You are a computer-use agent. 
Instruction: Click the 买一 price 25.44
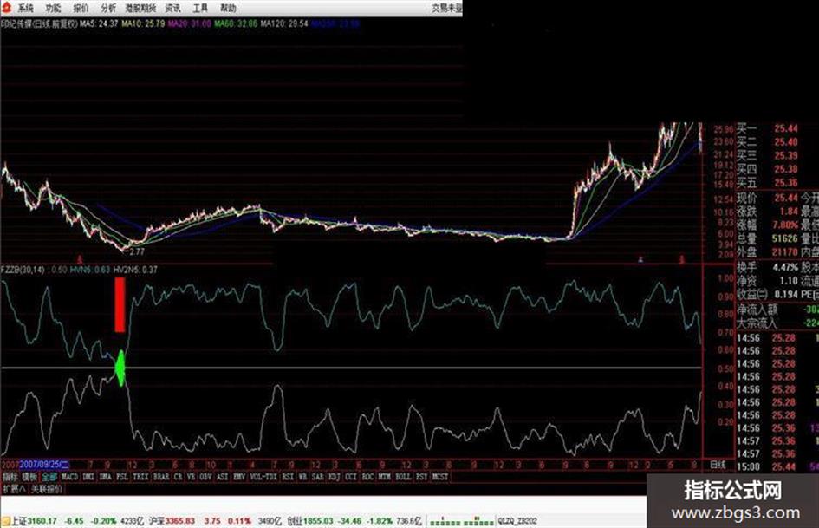point(786,128)
